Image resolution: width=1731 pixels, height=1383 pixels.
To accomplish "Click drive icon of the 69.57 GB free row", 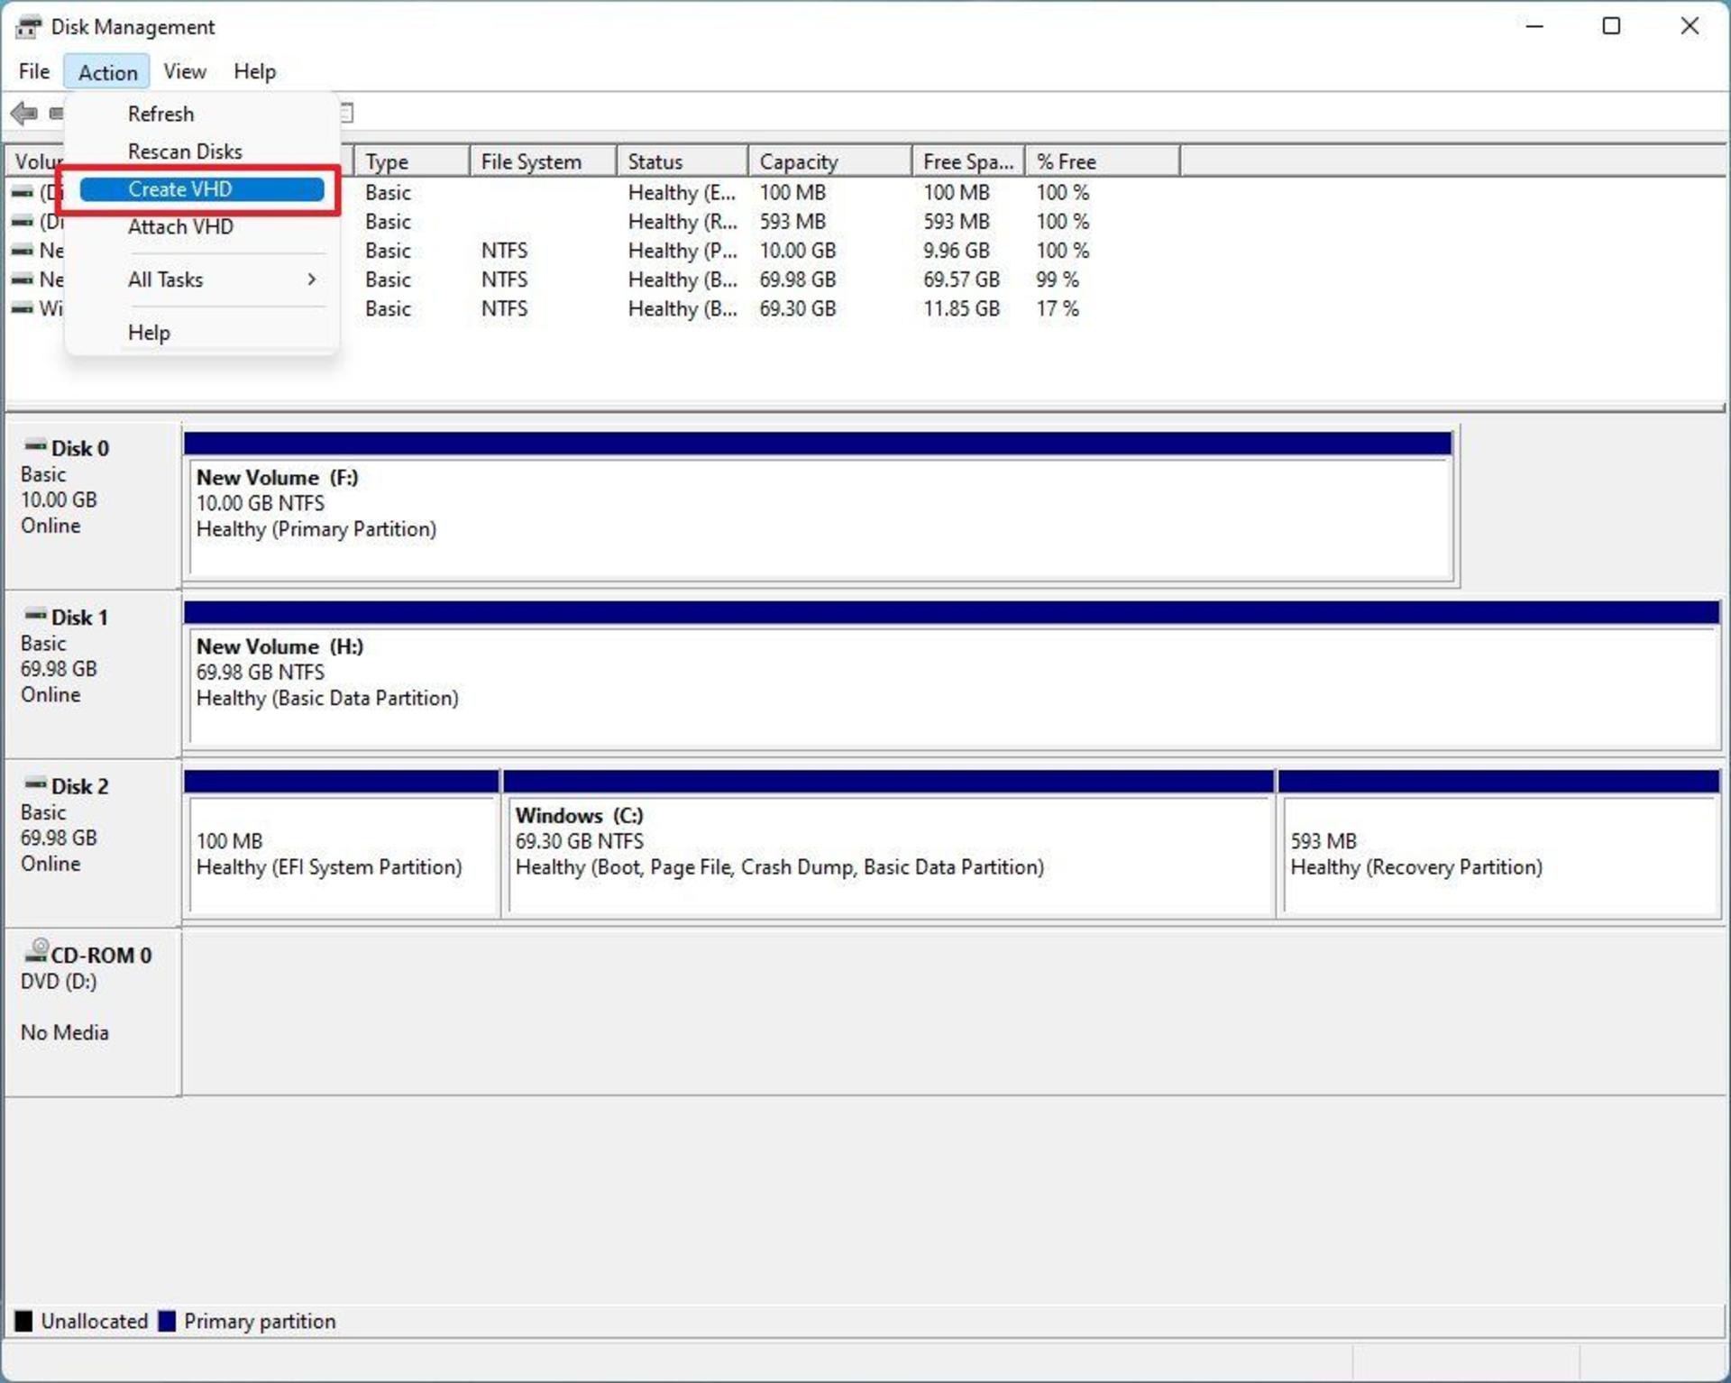I will click(x=23, y=279).
